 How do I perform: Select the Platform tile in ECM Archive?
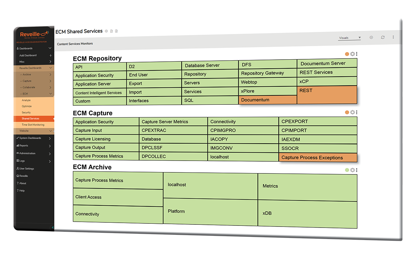(x=210, y=211)
